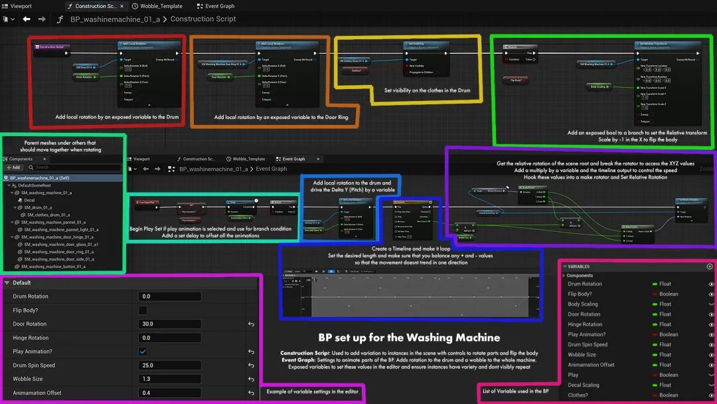Go forward using the arrow beside the Construction Script breadcrumb
The image size is (717, 404).
pos(42,19)
